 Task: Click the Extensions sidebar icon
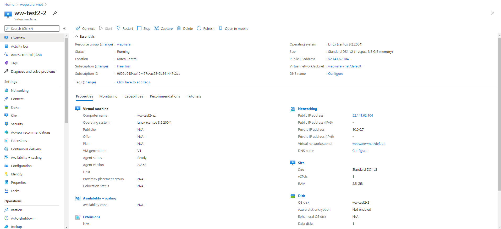(x=7, y=141)
